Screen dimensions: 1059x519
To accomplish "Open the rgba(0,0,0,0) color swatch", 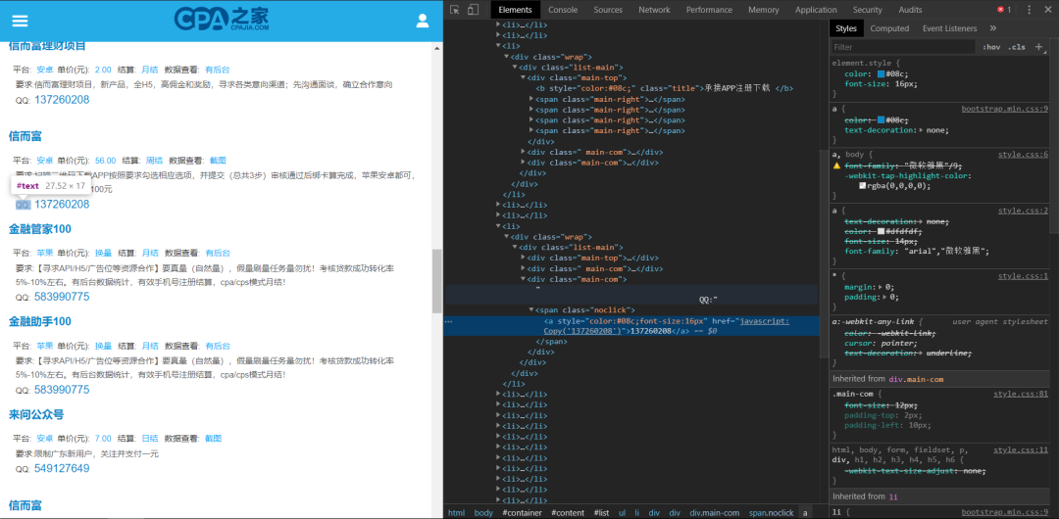I will tap(863, 186).
